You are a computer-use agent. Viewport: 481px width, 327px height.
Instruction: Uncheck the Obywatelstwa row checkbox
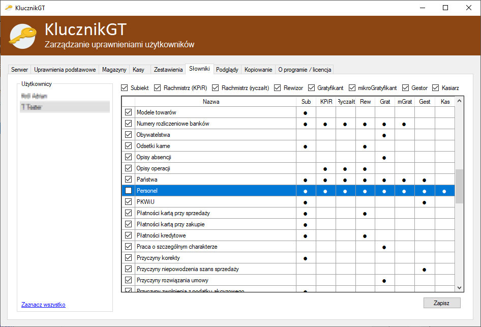[x=129, y=135]
